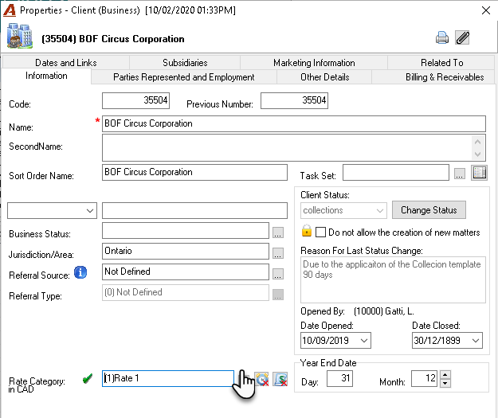Click the Jurisdiction/Area field showing Ontario
The image size is (498, 418).
186,251
